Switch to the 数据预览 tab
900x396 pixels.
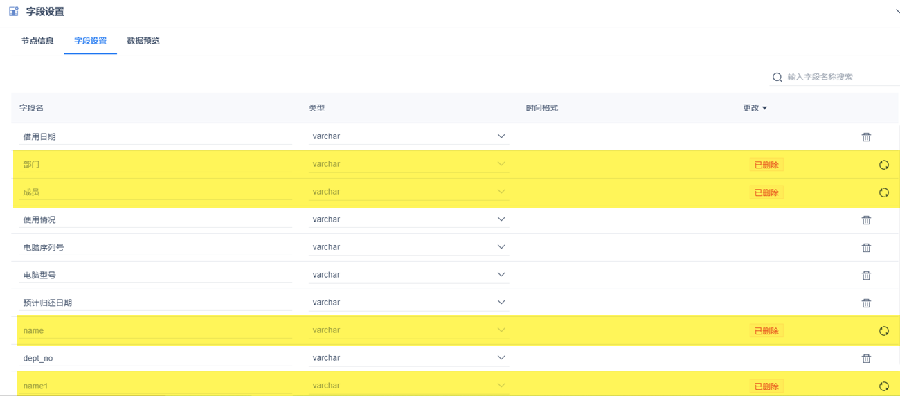(x=143, y=41)
